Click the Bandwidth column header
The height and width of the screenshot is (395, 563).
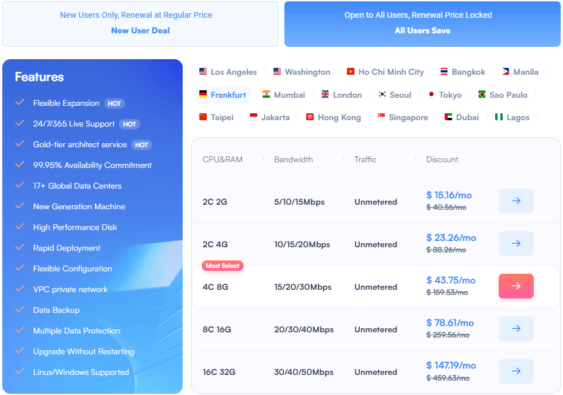(294, 160)
